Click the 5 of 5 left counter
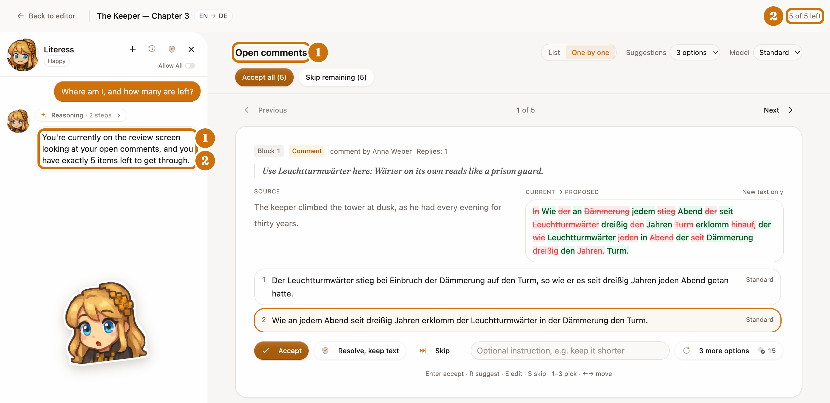This screenshot has width=830, height=403. pyautogui.click(x=804, y=16)
